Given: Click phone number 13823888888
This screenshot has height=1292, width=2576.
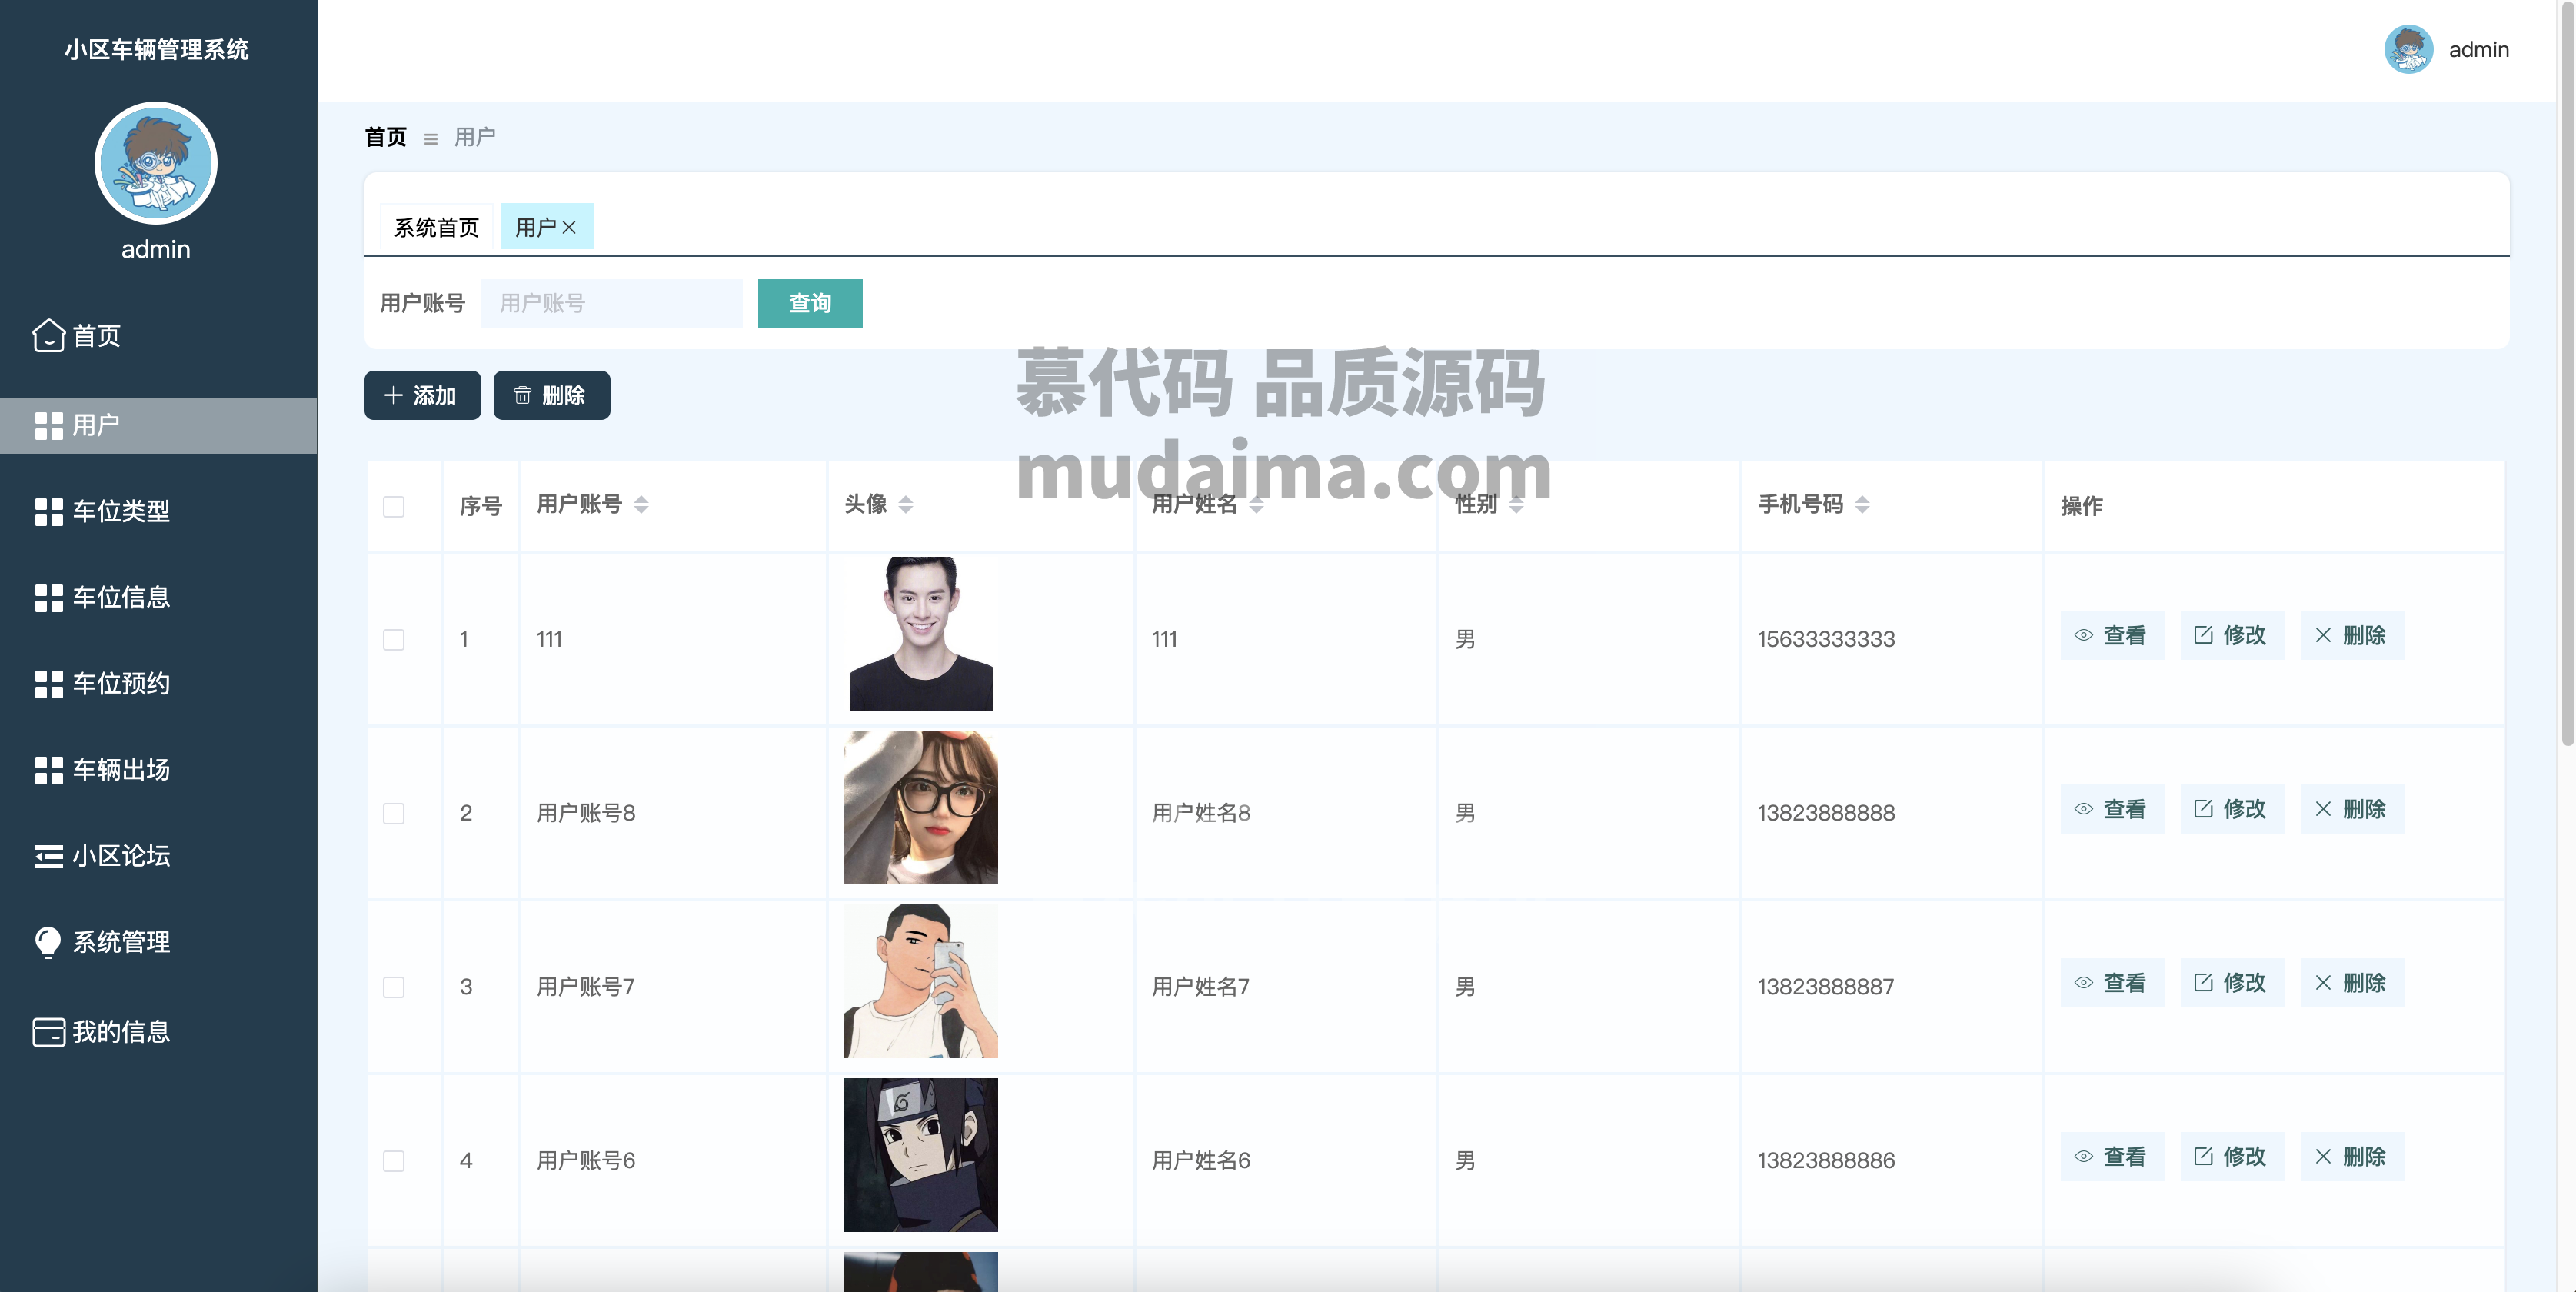Looking at the screenshot, I should click(x=1826, y=813).
